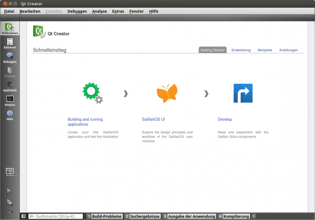Viewport: 315px width, 220px height.
Task: Open the Hilfe mode in sidebar
Action: tap(10, 115)
